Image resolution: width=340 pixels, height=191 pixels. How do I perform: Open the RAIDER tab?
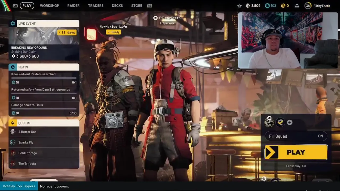(x=73, y=6)
